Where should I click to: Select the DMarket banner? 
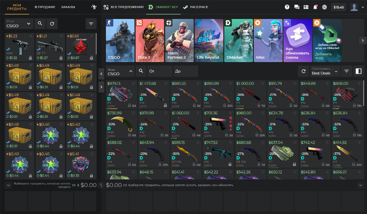pyautogui.click(x=239, y=41)
